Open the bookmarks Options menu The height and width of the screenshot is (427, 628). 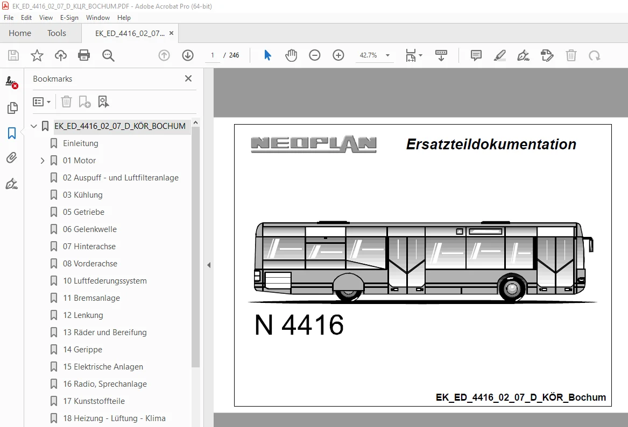click(41, 102)
